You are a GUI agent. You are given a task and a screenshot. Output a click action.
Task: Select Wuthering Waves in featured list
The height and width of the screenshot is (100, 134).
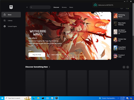point(121,16)
